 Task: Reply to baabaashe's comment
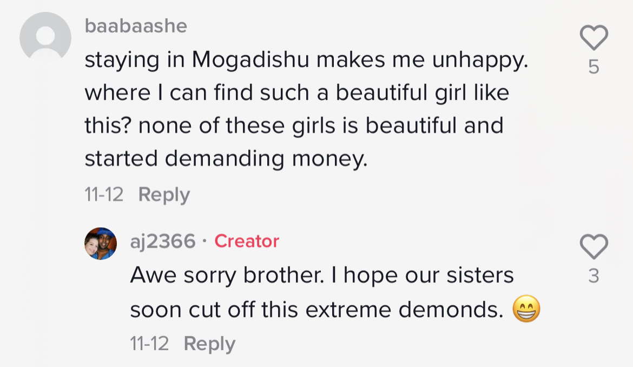click(x=164, y=195)
